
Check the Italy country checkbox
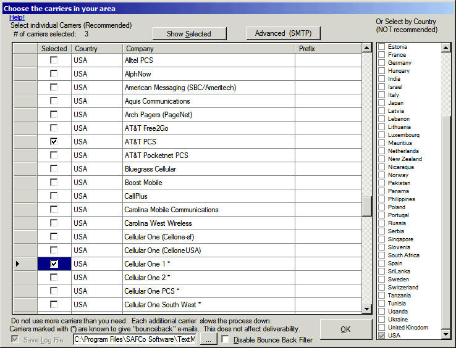[382, 94]
